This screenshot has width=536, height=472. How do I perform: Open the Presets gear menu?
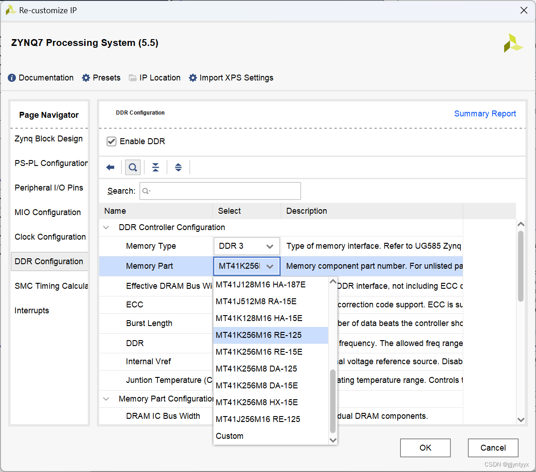point(101,78)
